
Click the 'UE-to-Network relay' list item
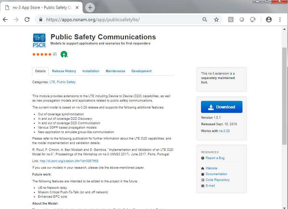(x=52, y=188)
